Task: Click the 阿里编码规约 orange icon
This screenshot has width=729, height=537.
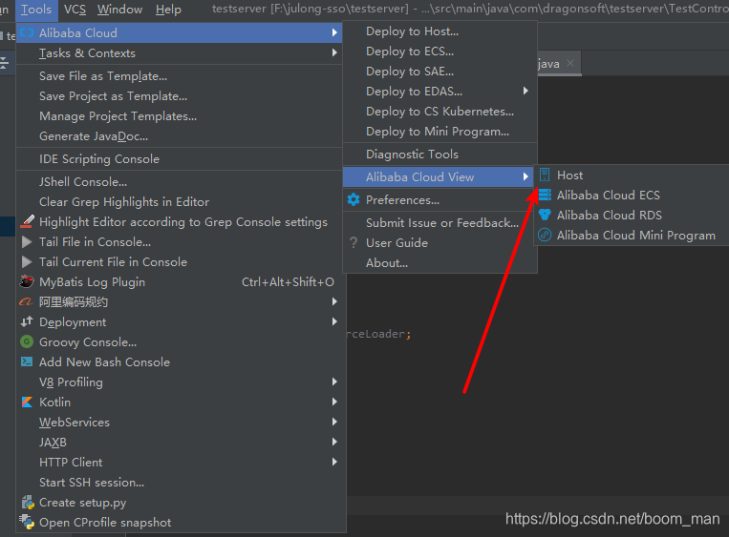Action: [26, 301]
